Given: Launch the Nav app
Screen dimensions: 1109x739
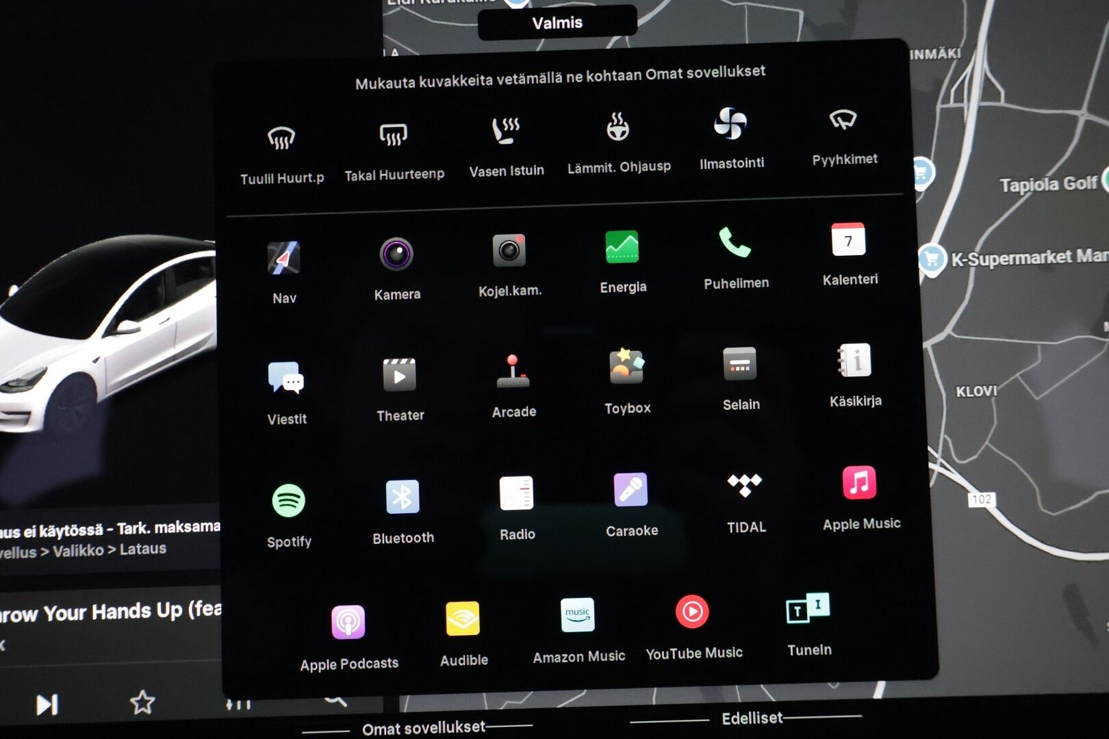Looking at the screenshot, I should click(283, 258).
